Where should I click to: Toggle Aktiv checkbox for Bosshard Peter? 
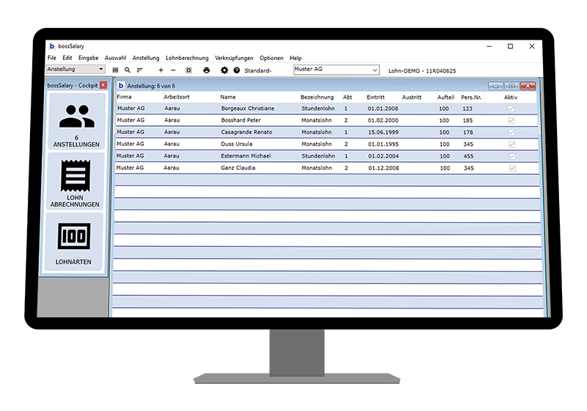click(x=511, y=121)
